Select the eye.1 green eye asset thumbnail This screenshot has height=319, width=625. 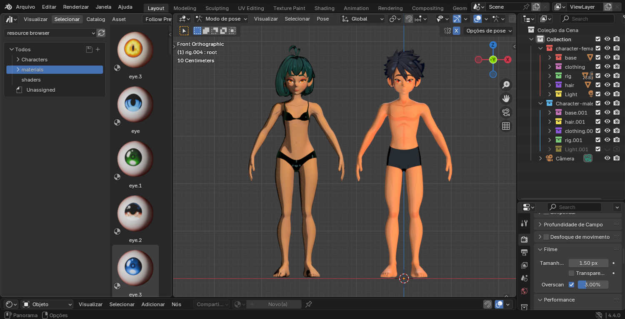tap(135, 159)
